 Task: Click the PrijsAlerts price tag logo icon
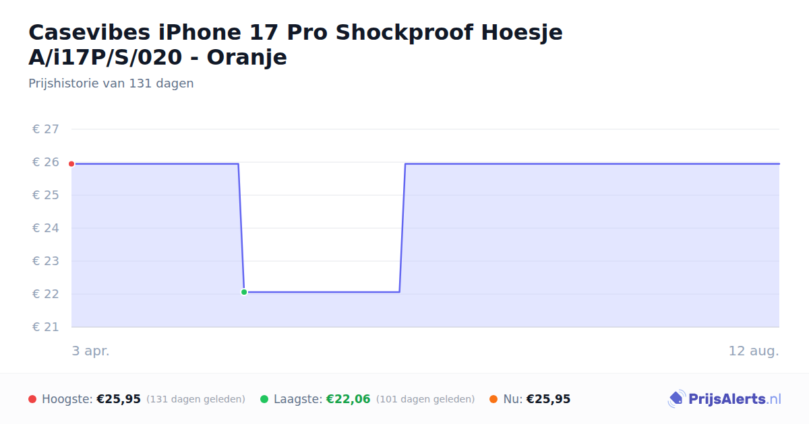[676, 399]
